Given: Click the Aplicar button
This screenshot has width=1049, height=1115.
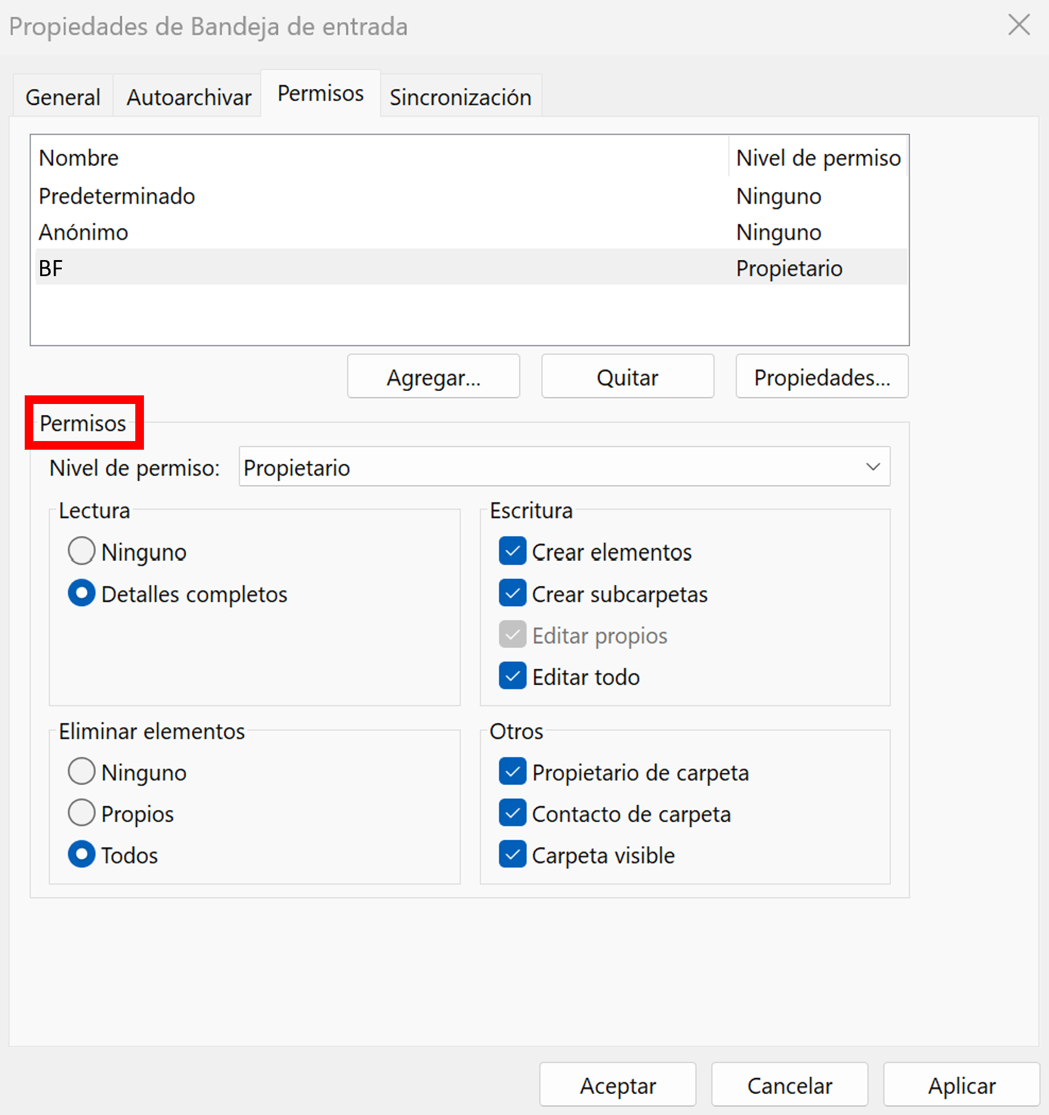Looking at the screenshot, I should (x=961, y=1084).
